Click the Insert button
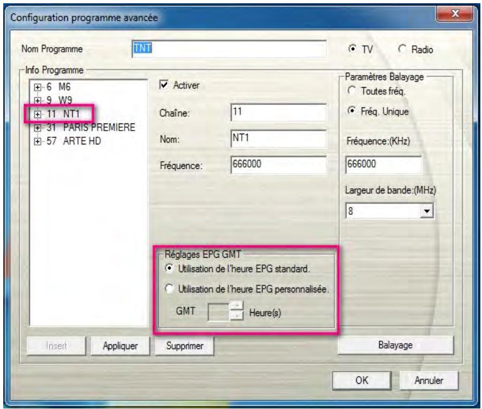Image resolution: width=482 pixels, height=409 pixels. [x=57, y=346]
